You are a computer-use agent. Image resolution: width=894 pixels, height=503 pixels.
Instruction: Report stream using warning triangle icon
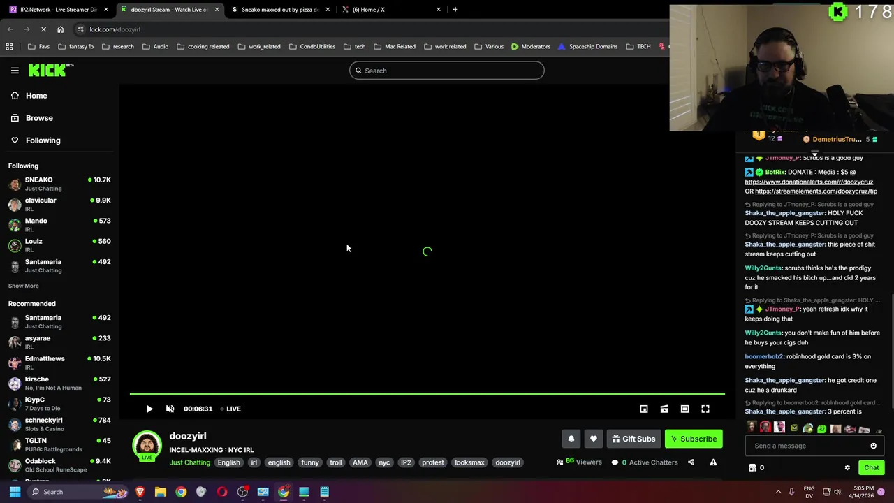click(x=713, y=462)
